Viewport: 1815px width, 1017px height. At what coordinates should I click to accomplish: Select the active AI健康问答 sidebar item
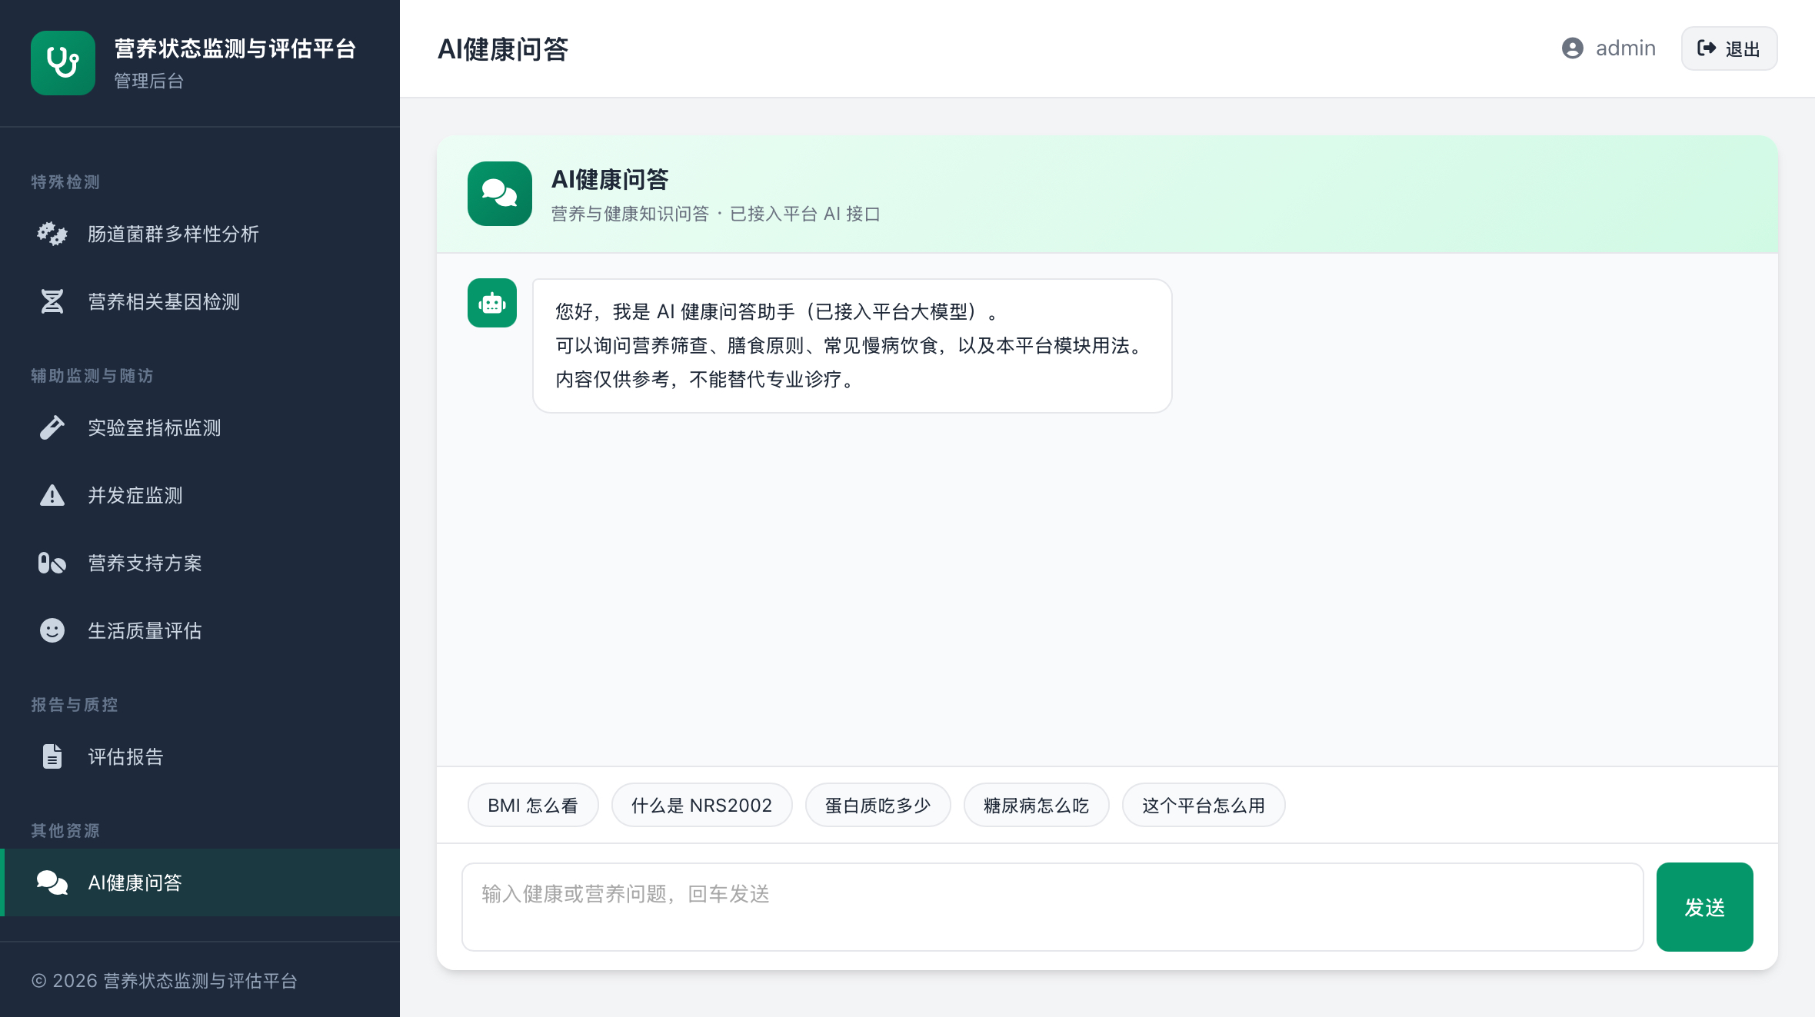[200, 882]
